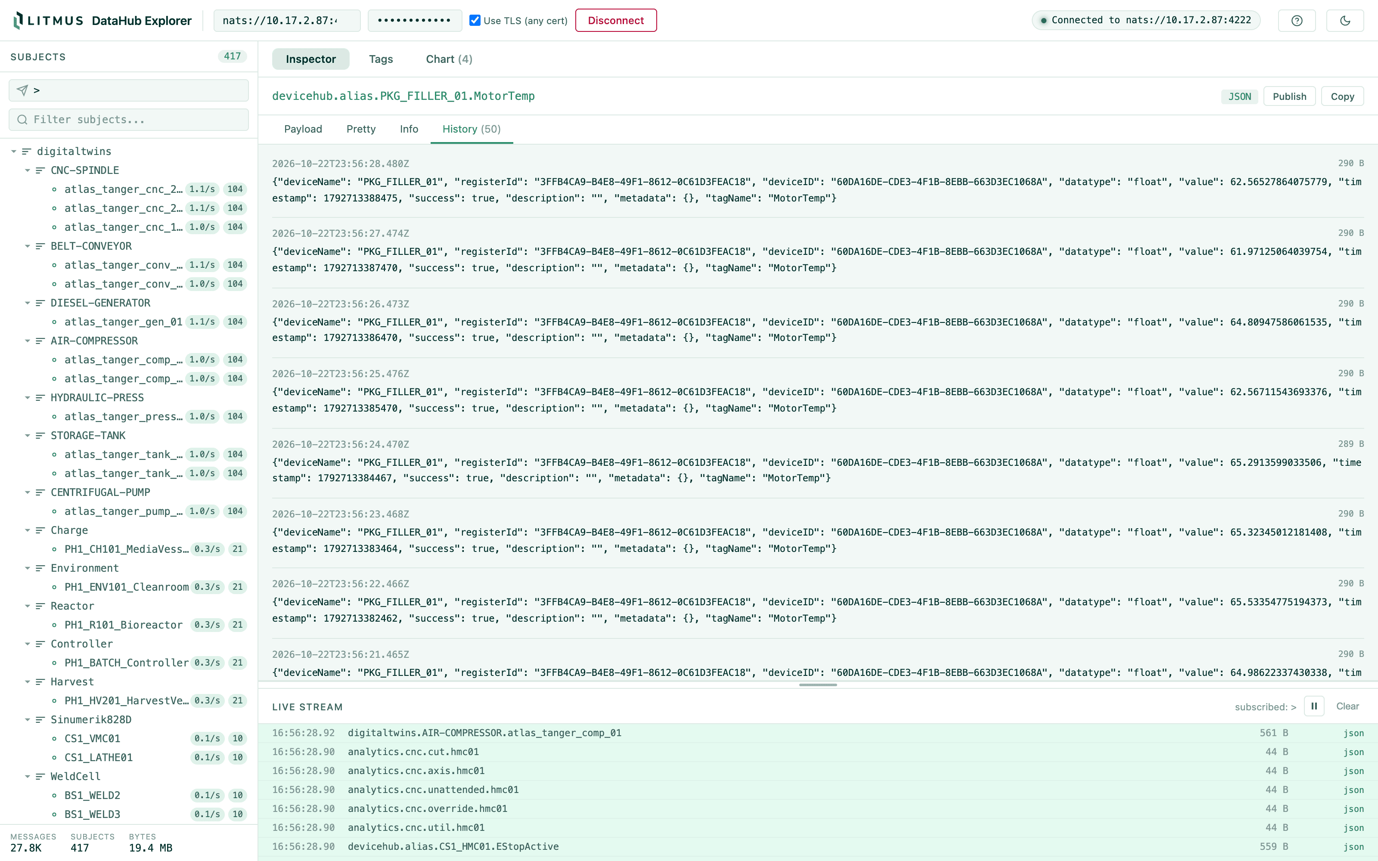
Task: Select the History (50) sub-tab
Action: [x=472, y=129]
